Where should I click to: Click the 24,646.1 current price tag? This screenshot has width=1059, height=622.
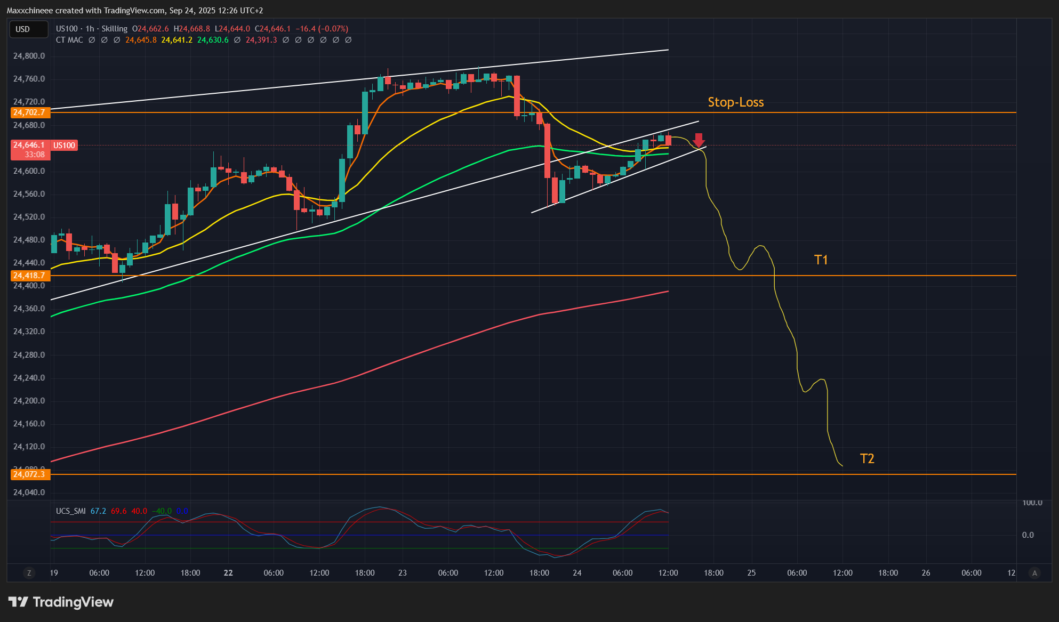(x=29, y=145)
